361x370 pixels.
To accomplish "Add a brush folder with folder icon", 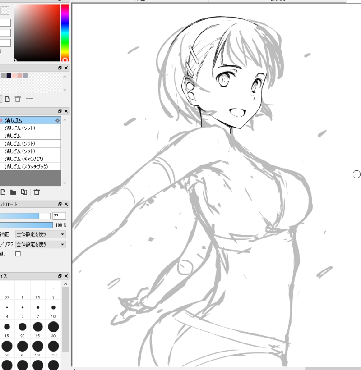I will [13, 192].
